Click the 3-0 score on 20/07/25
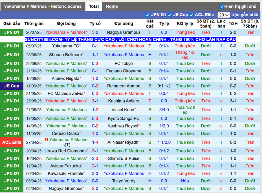This screenshot has width=262, height=194. (x=95, y=32)
